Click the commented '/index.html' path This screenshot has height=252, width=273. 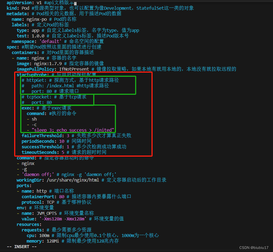[x=60, y=86]
